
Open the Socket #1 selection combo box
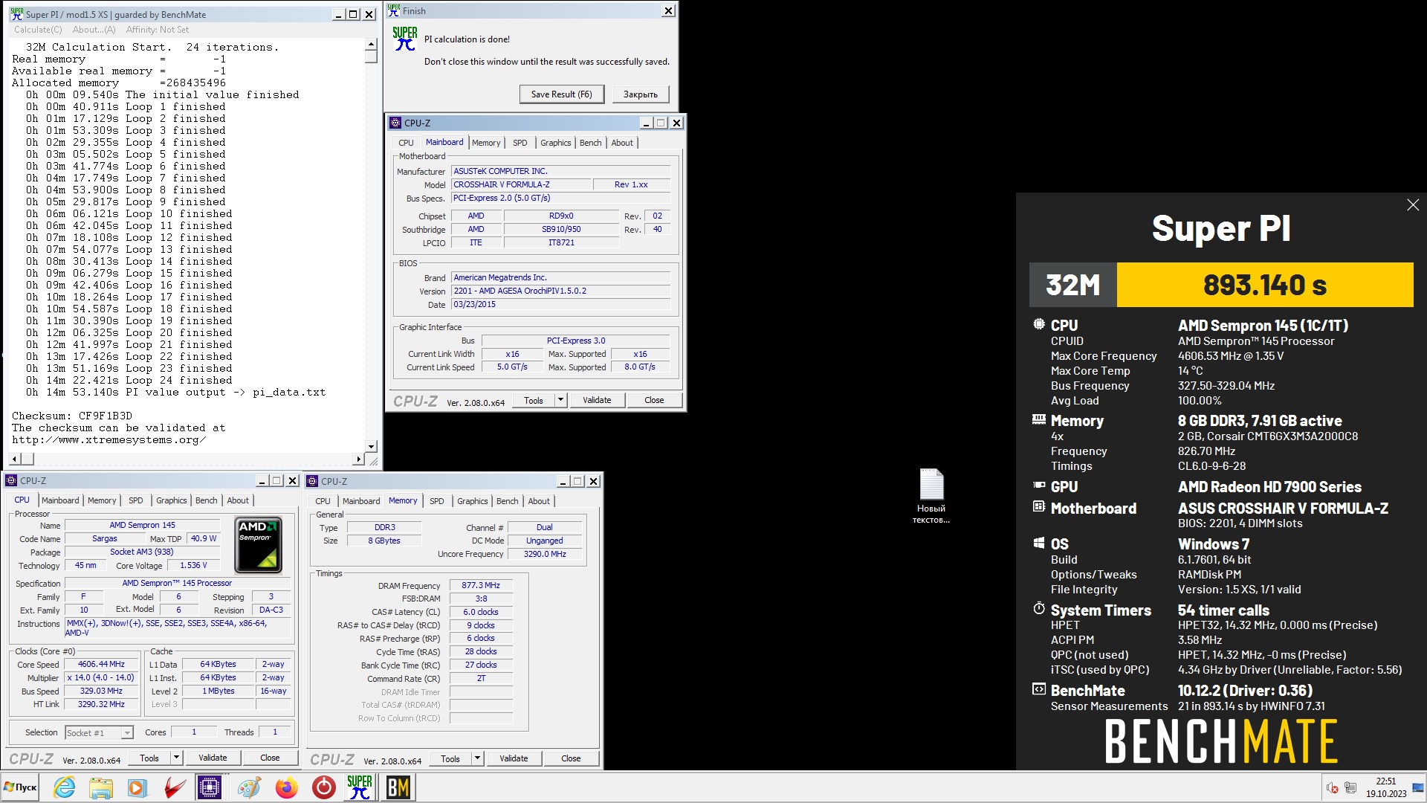99,733
